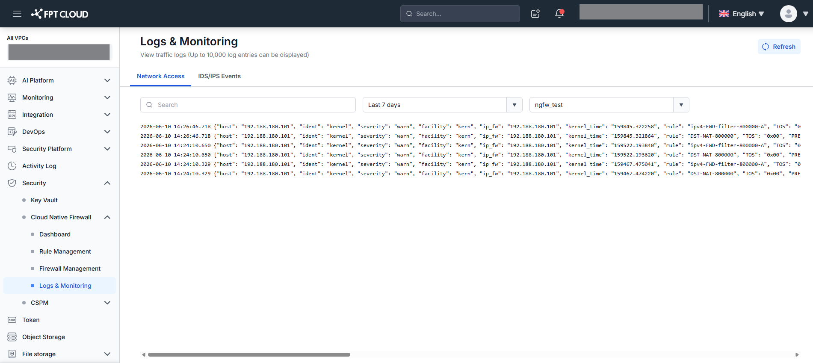Click the log entry with kernel_time 159845.321864
813x363 pixels.
click(470, 136)
